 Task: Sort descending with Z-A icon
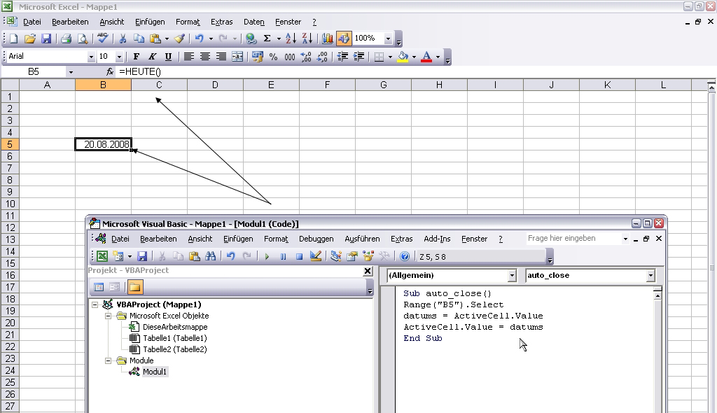tap(307, 38)
